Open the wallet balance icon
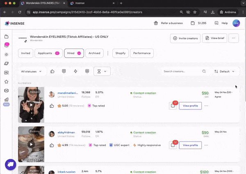 (193, 23)
